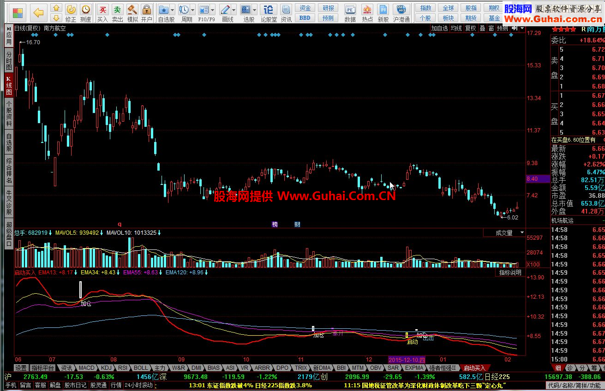The width and height of the screenshot is (605, 391).
Task: Click the 期货 futures button
Action: pyautogui.click(x=471, y=18)
